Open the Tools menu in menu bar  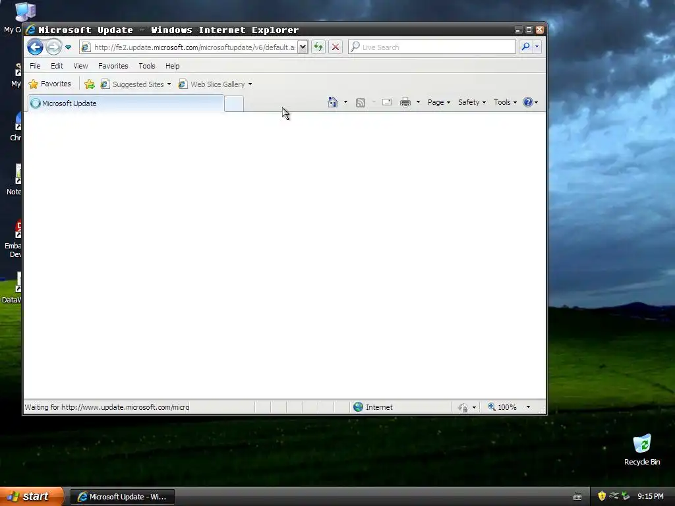tap(147, 66)
